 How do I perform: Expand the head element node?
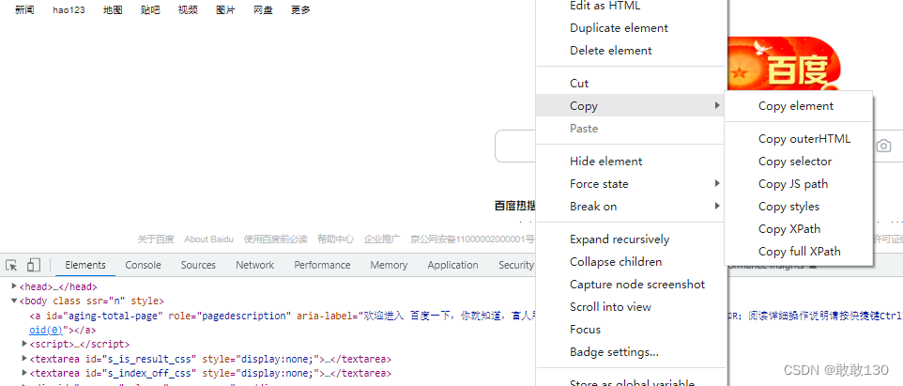[14, 286]
